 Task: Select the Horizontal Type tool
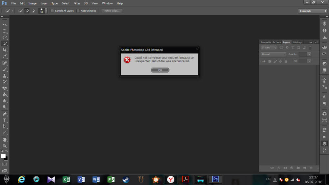(4, 120)
